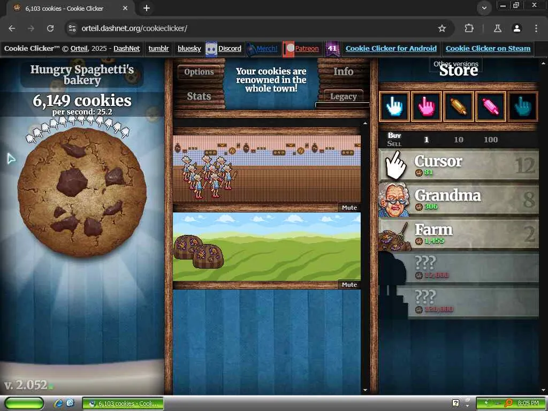The height and width of the screenshot is (411, 548).
Task: Click the second quick launch icon
Action: (70, 404)
